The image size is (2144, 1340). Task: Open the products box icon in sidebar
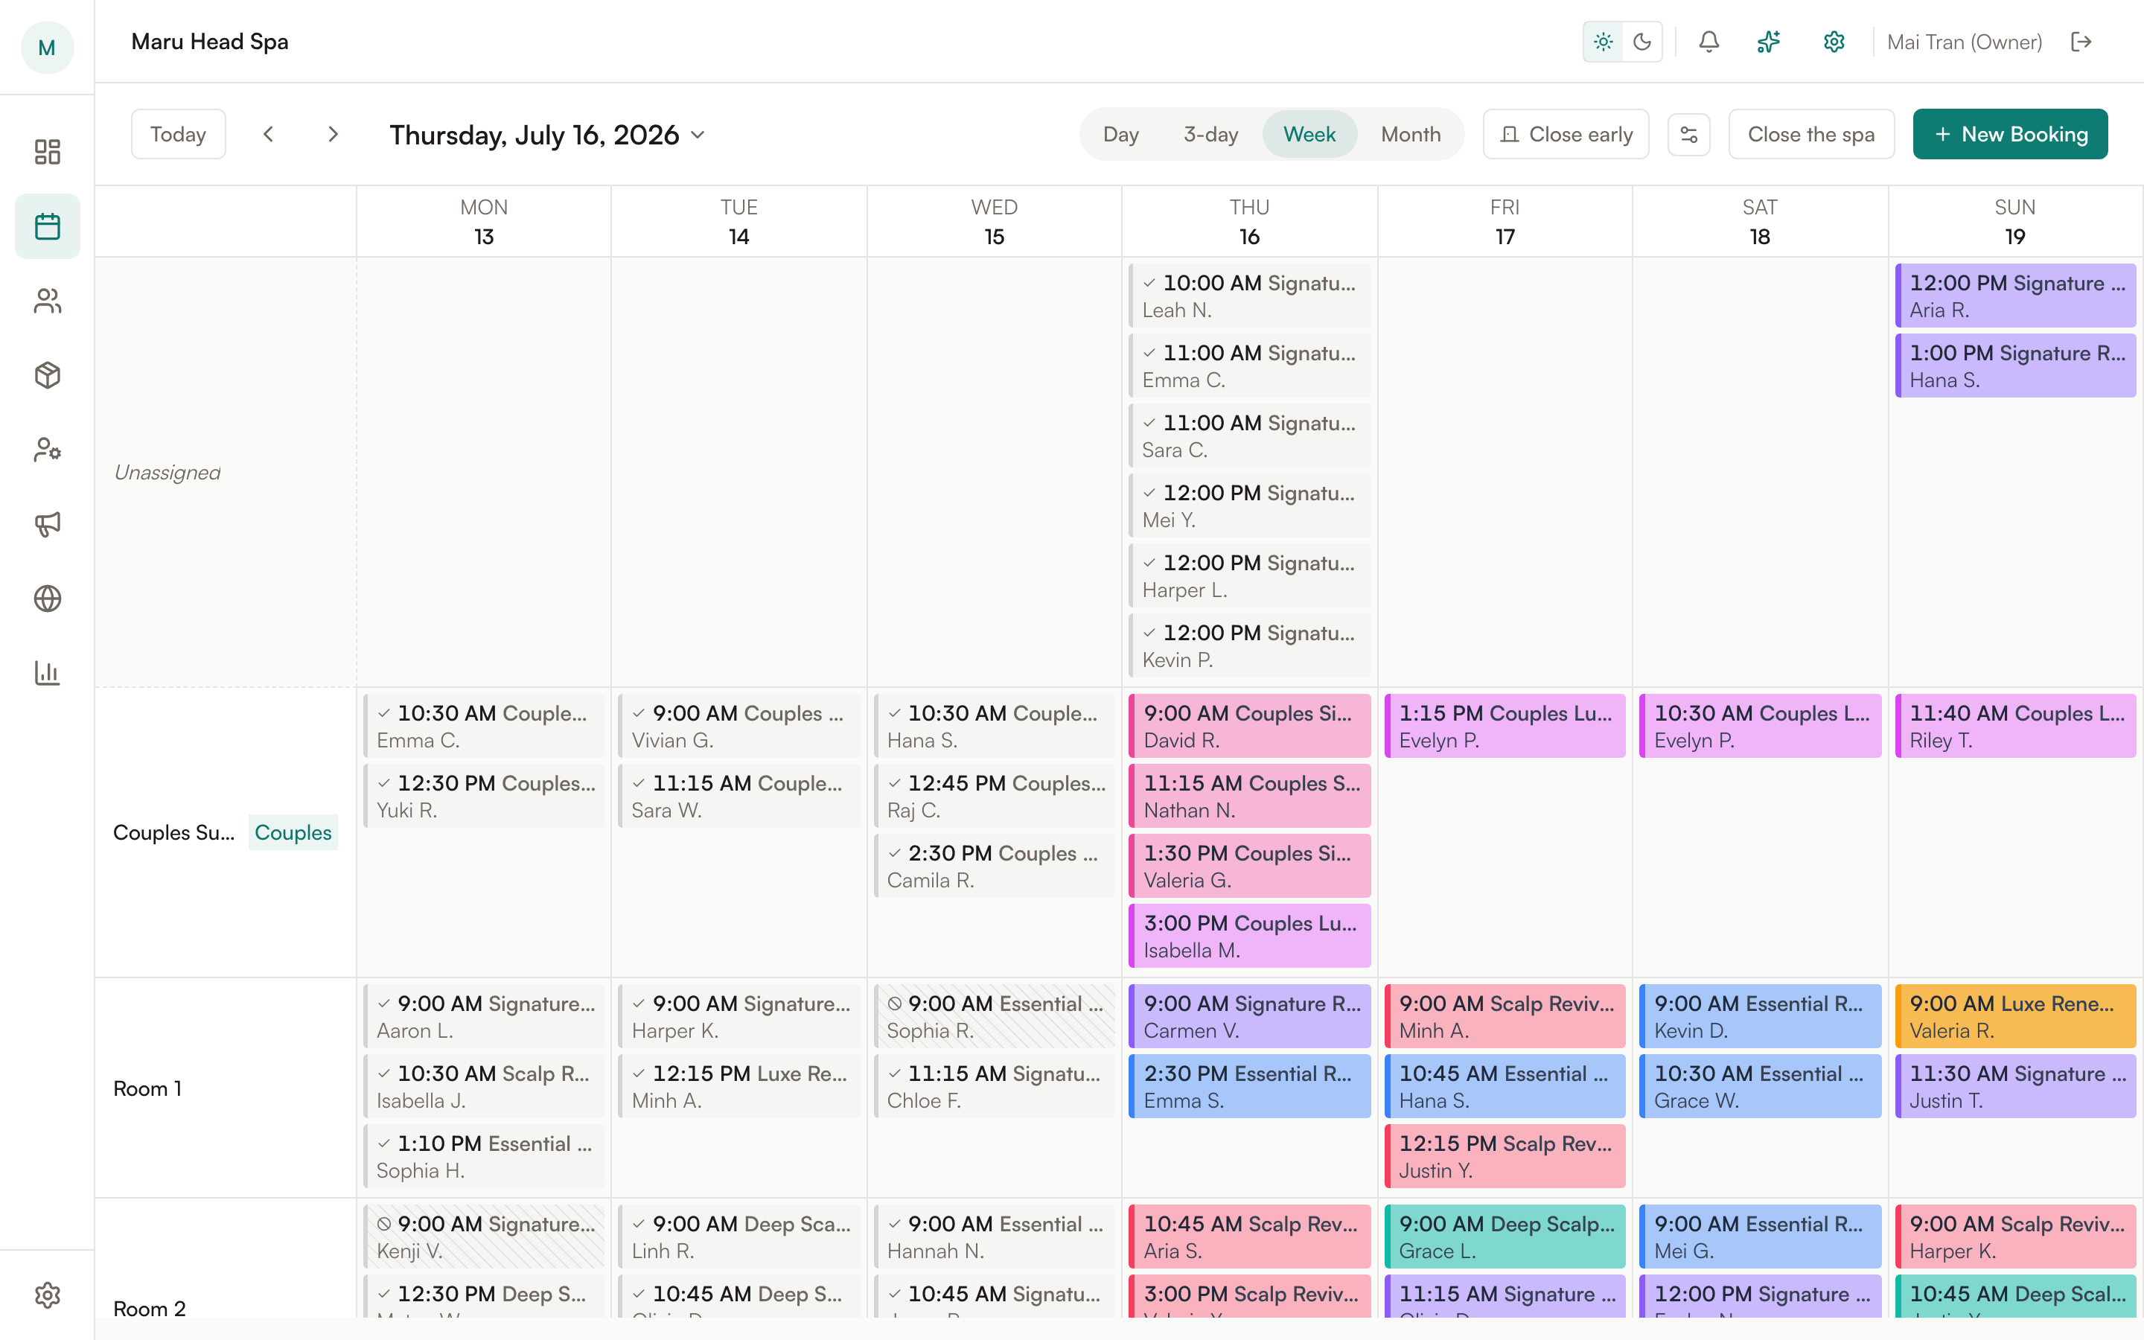tap(47, 375)
